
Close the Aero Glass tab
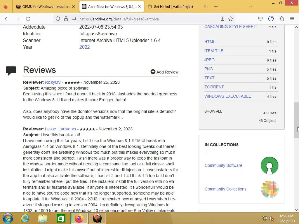(139, 6)
